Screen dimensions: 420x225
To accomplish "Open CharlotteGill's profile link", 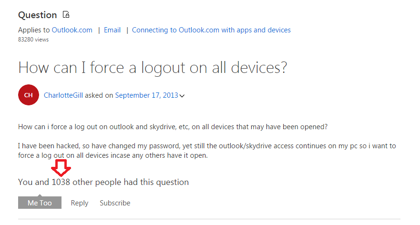I will point(63,95).
